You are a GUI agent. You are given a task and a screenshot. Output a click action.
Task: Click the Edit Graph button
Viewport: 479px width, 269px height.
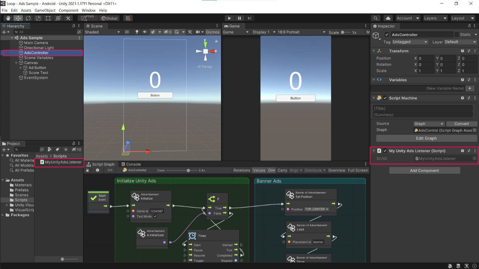426,138
